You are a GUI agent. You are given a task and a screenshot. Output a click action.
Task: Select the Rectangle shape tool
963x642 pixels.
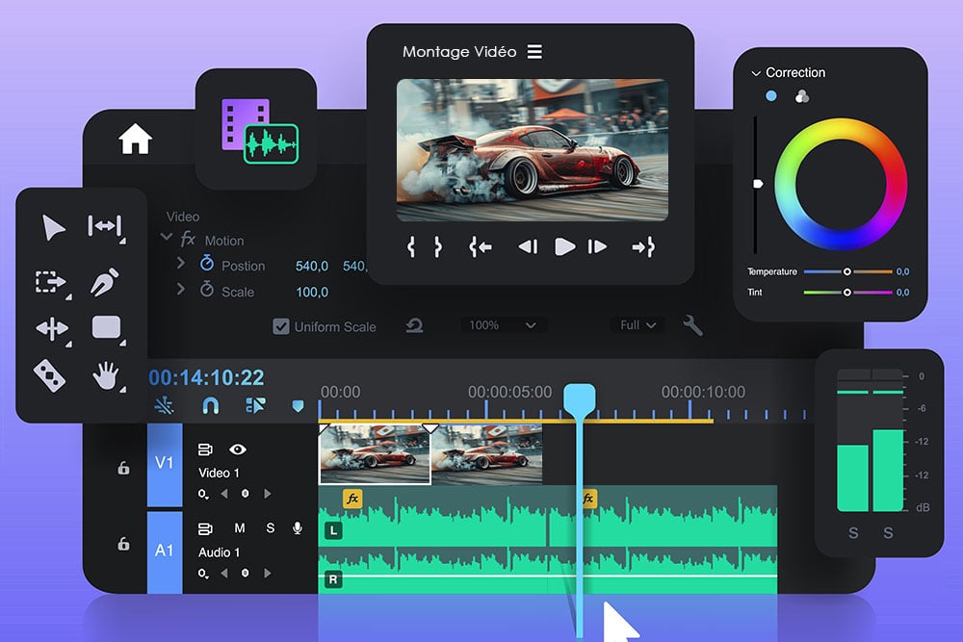[106, 327]
